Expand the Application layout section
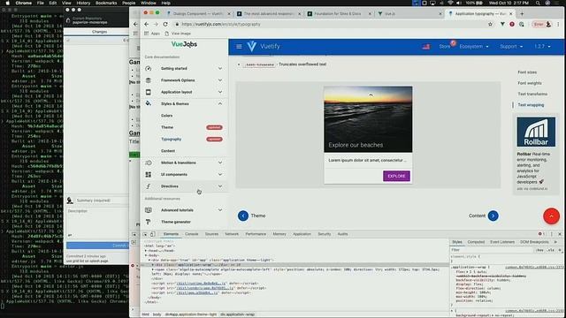Screen dimensions: 566x318 (220, 92)
